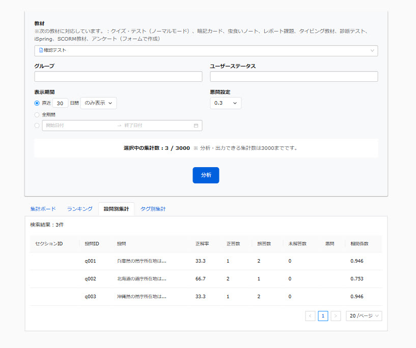The height and width of the screenshot is (348, 416).
Task: Open the 20 /ページ page size dropdown
Action: pos(364,316)
